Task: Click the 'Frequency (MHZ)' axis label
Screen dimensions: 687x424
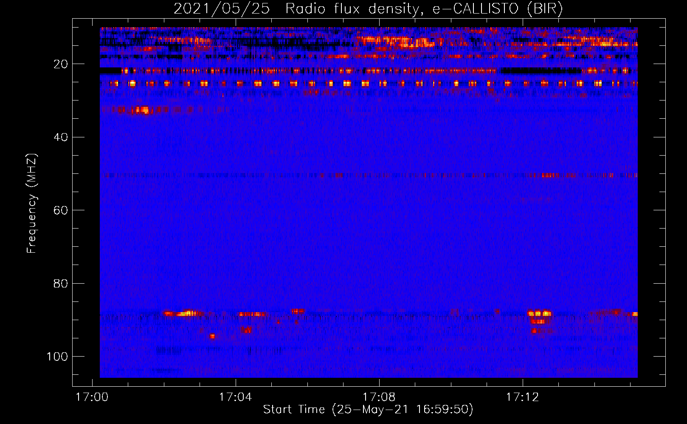Action: [x=32, y=204]
